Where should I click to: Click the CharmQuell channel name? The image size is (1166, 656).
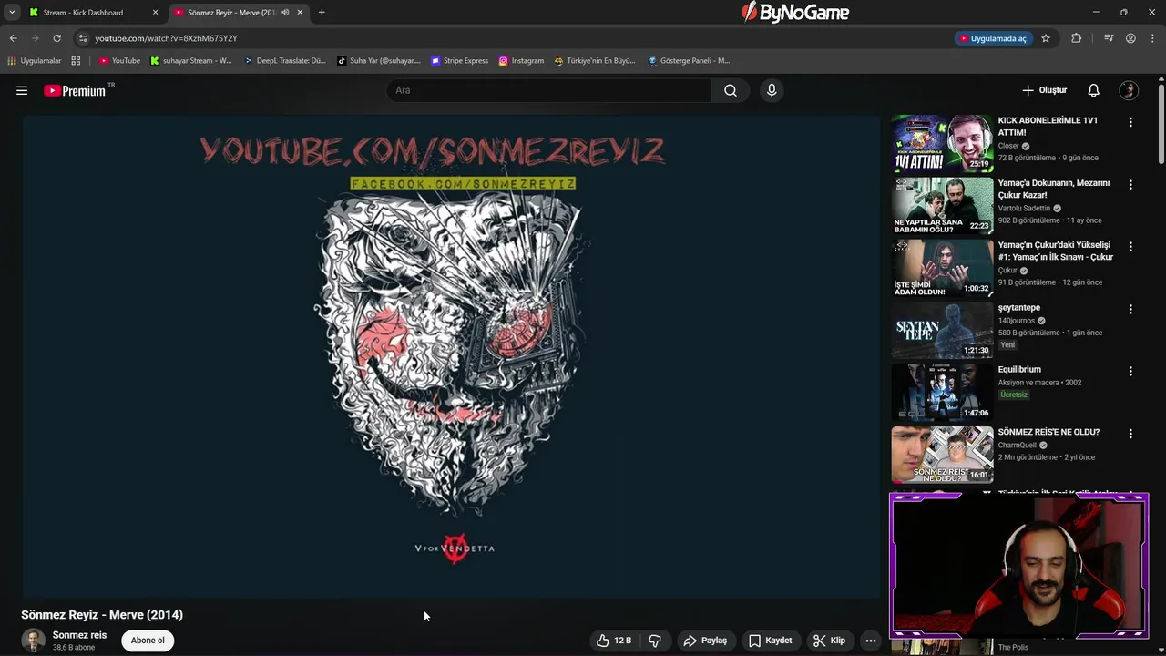point(1019,446)
